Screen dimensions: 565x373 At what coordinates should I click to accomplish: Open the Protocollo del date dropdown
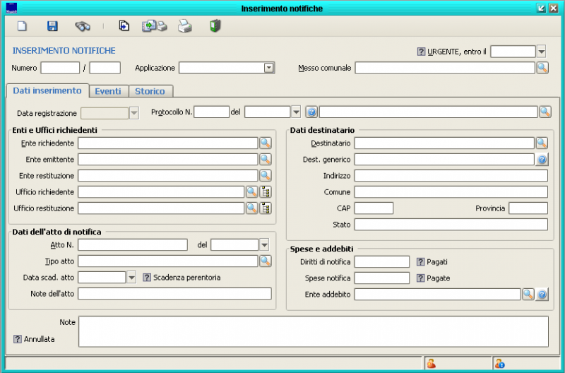(296, 112)
